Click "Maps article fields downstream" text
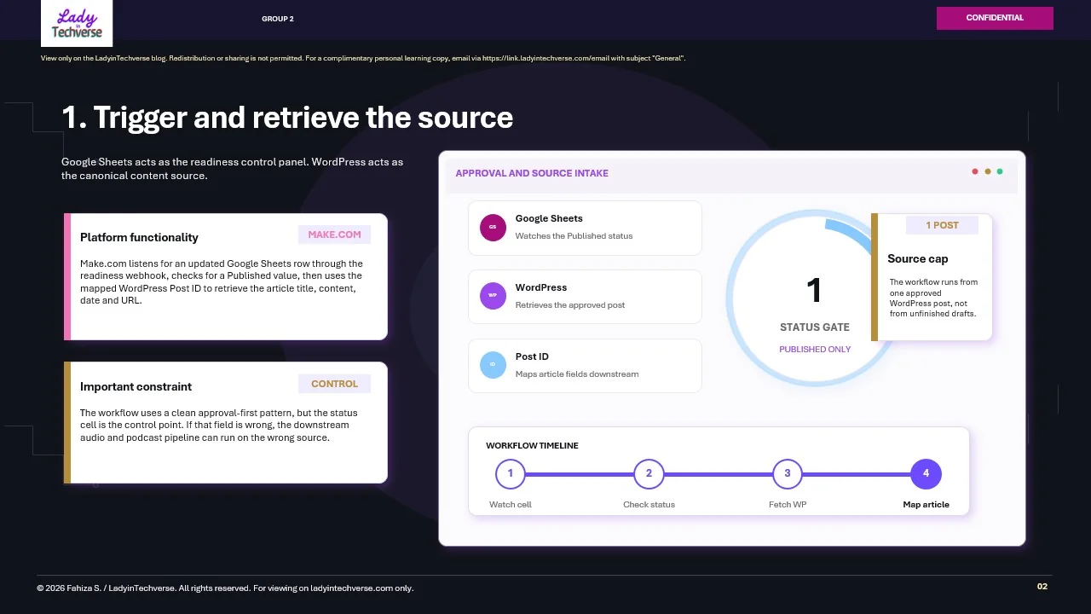 coord(577,374)
